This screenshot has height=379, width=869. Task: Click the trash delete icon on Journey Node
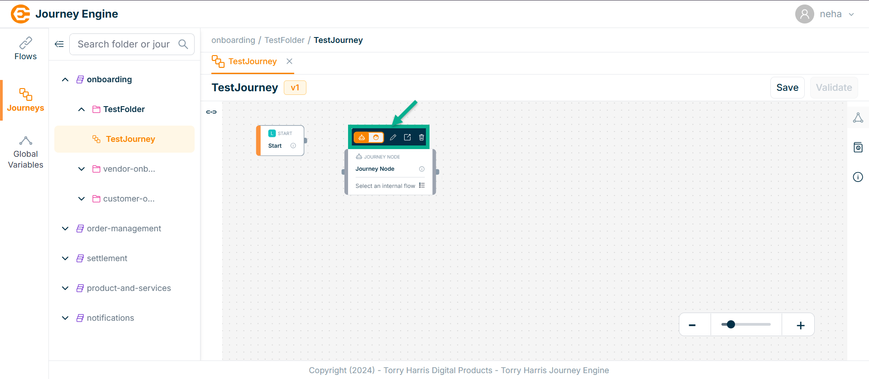421,137
